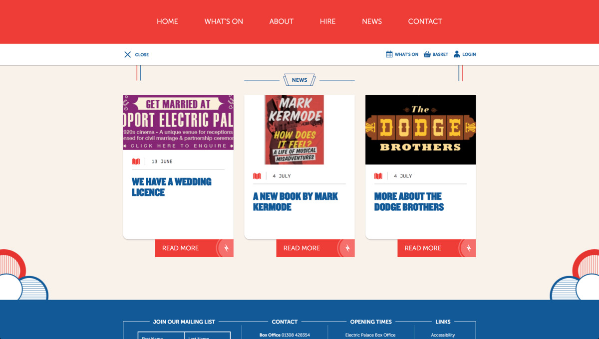Open A New Book by Mark Kermode headline

click(x=296, y=201)
